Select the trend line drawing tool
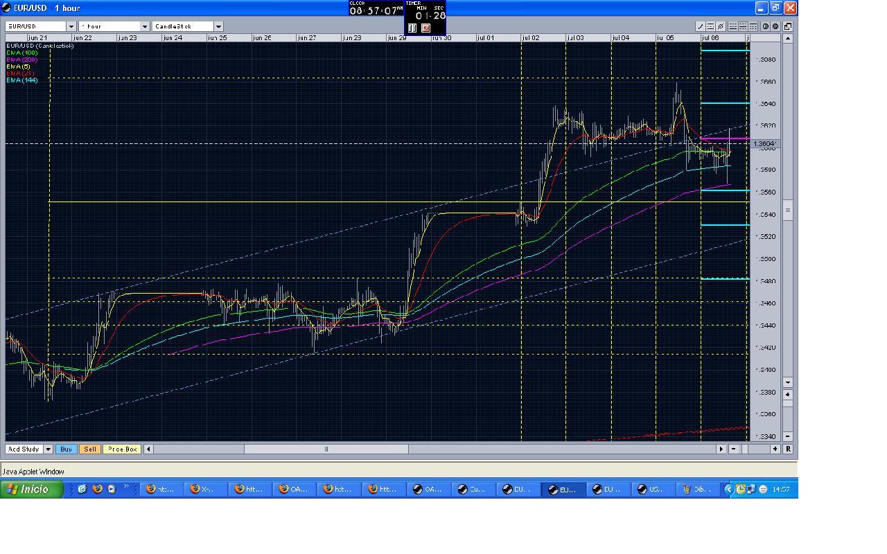The height and width of the screenshot is (554, 887). (700, 26)
